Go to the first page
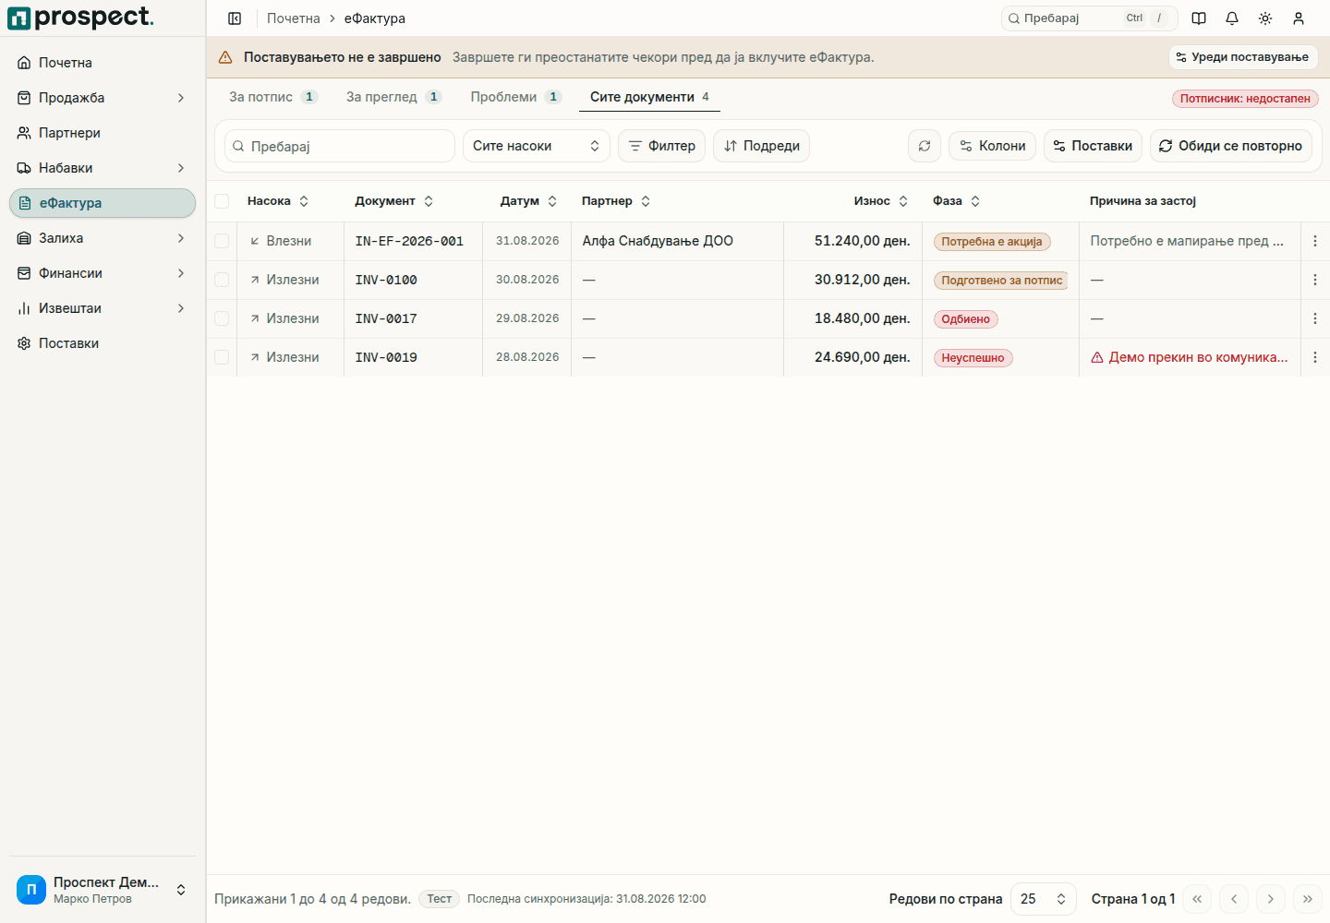The image size is (1330, 923). tap(1197, 899)
